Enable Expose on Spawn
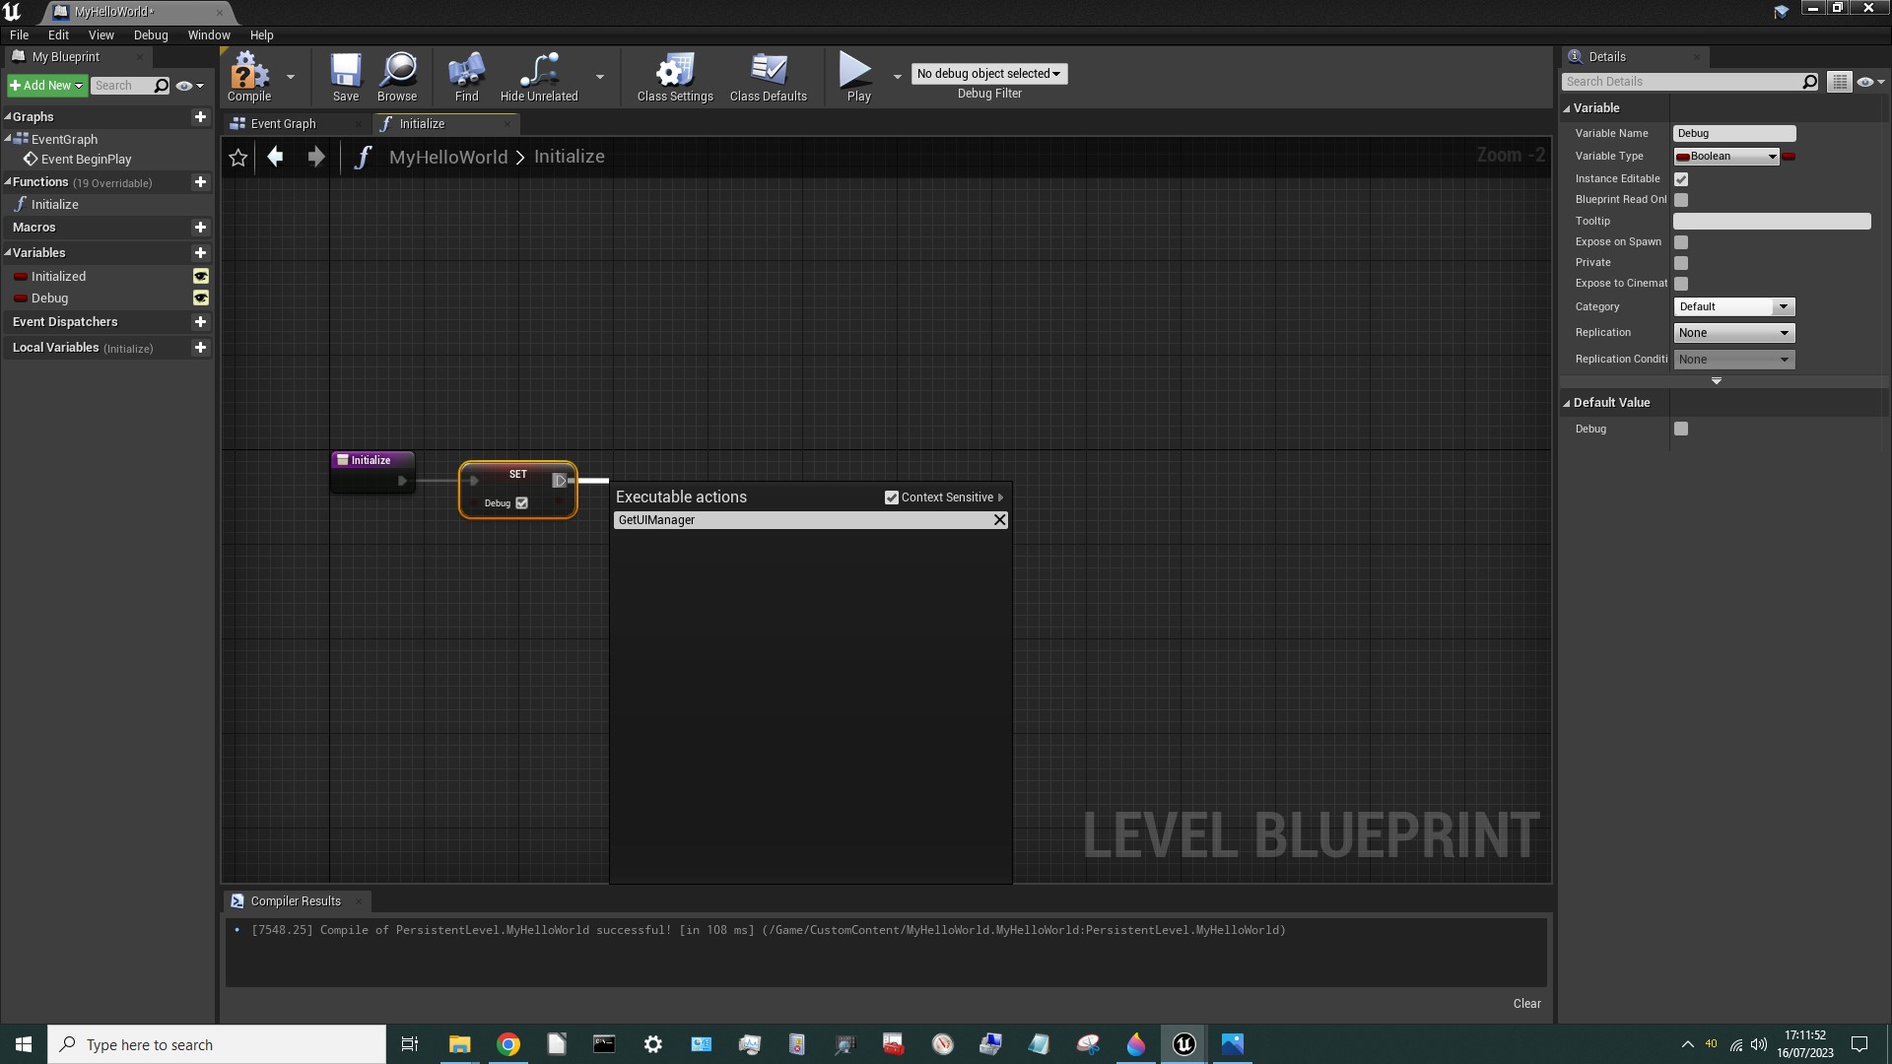 pos(1681,242)
